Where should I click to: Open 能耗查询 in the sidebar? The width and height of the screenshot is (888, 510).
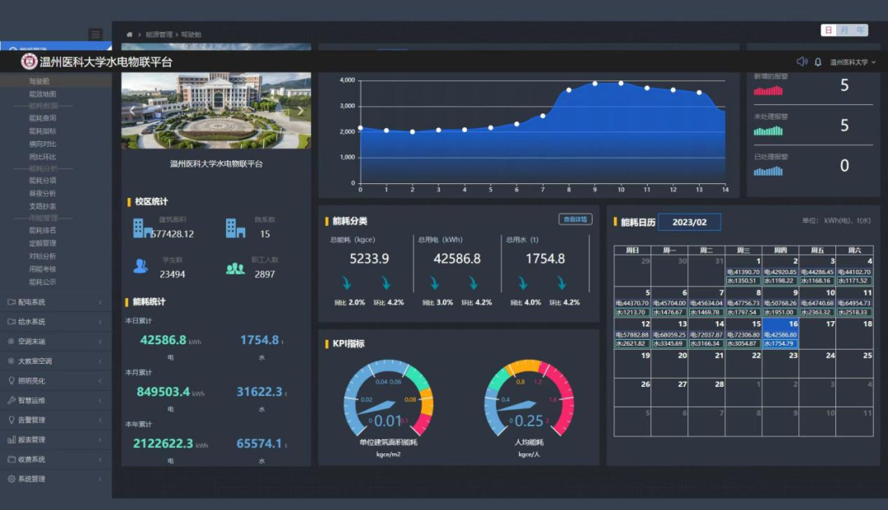tap(43, 118)
